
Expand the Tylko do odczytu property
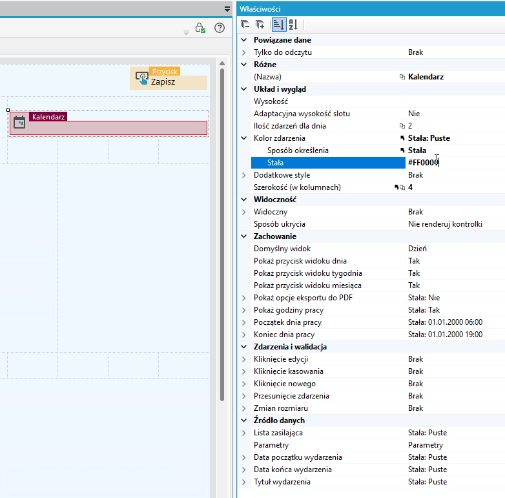244,52
